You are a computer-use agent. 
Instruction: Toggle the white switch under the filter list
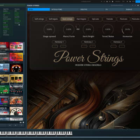[x=19, y=25]
